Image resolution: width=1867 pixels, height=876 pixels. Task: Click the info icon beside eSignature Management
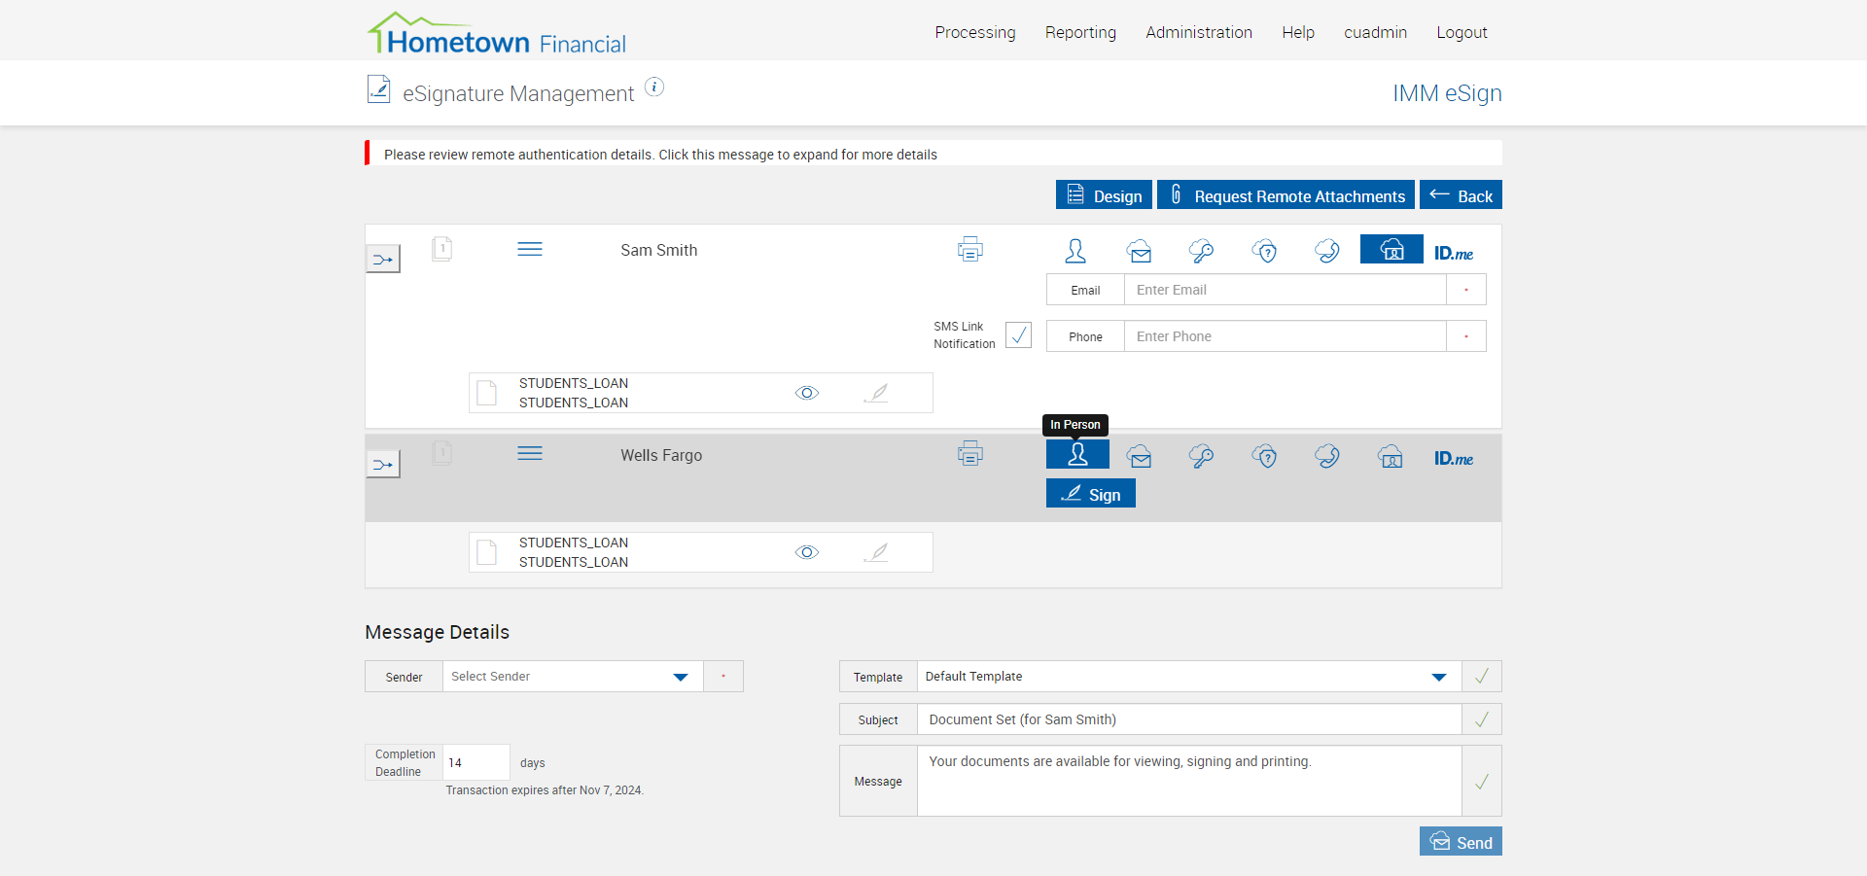pos(655,88)
